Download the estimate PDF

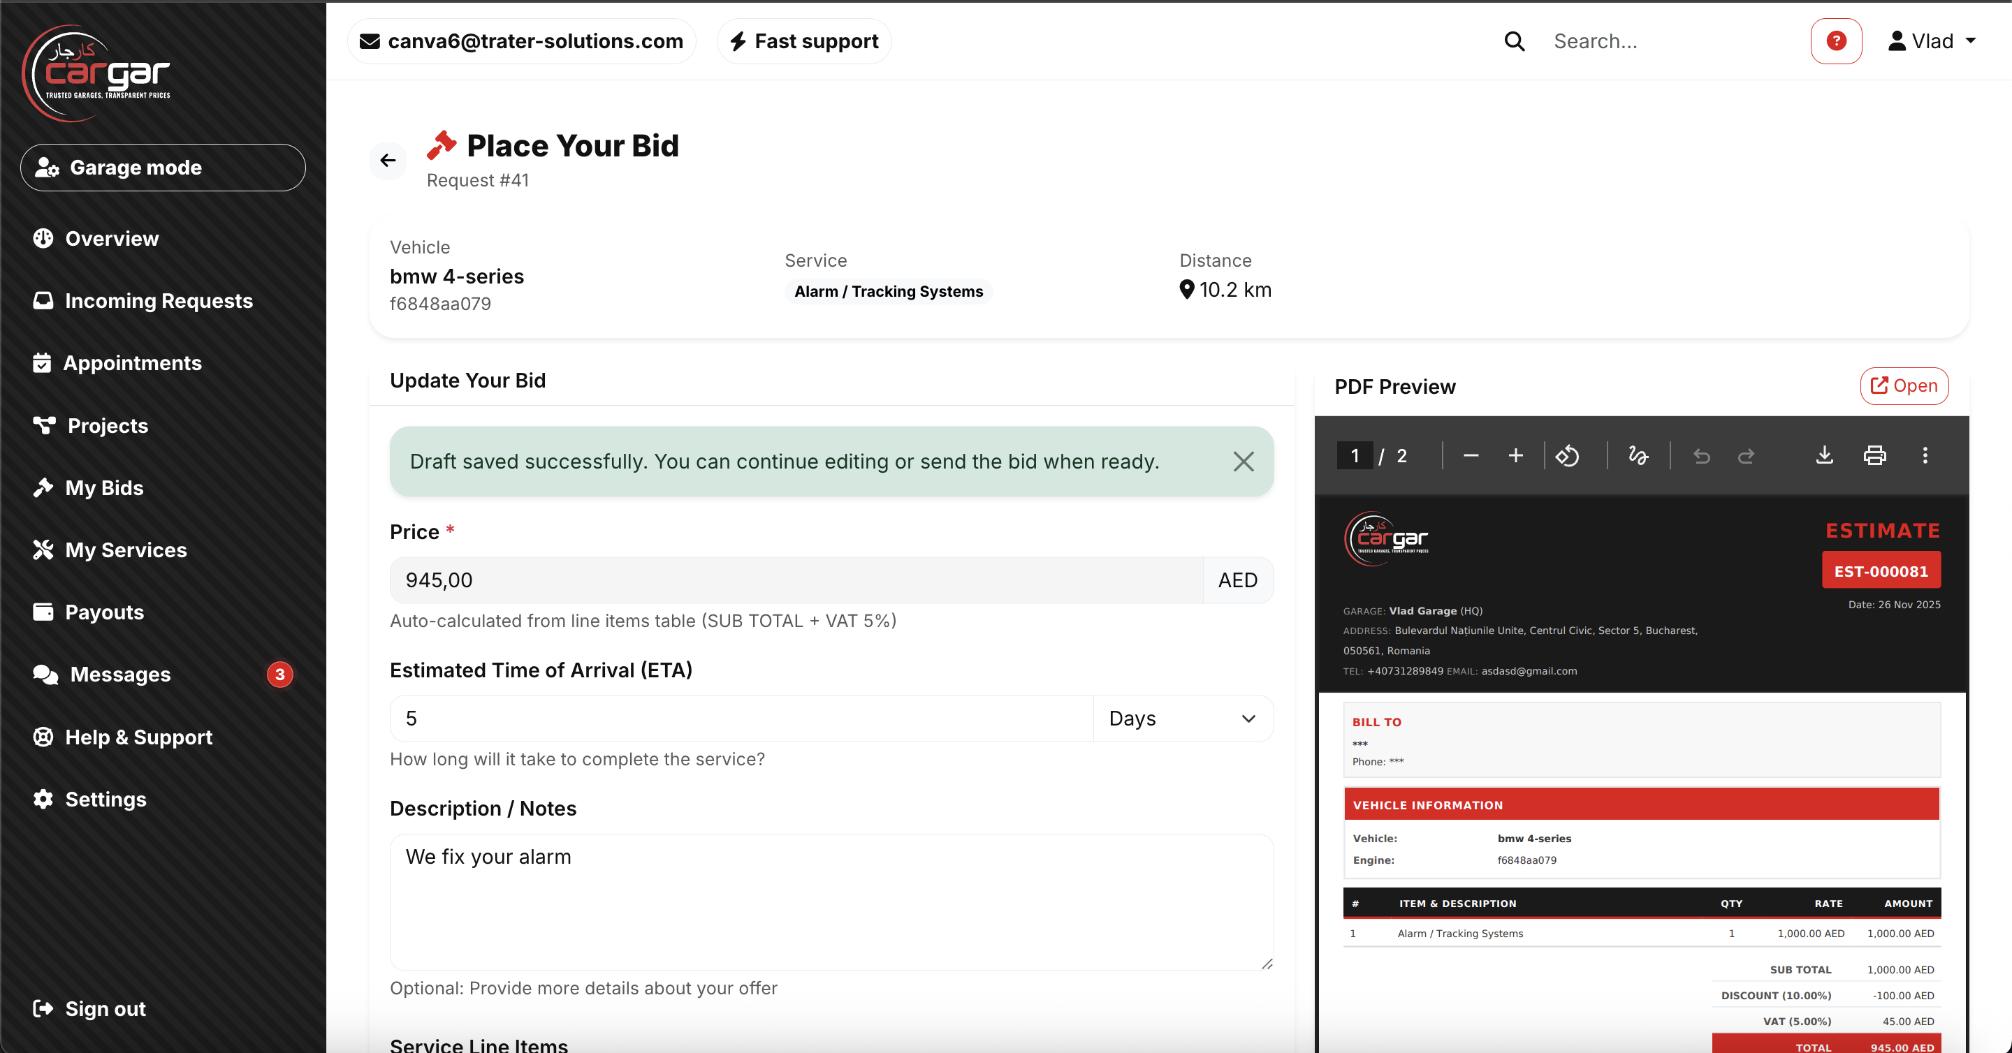pyautogui.click(x=1824, y=456)
